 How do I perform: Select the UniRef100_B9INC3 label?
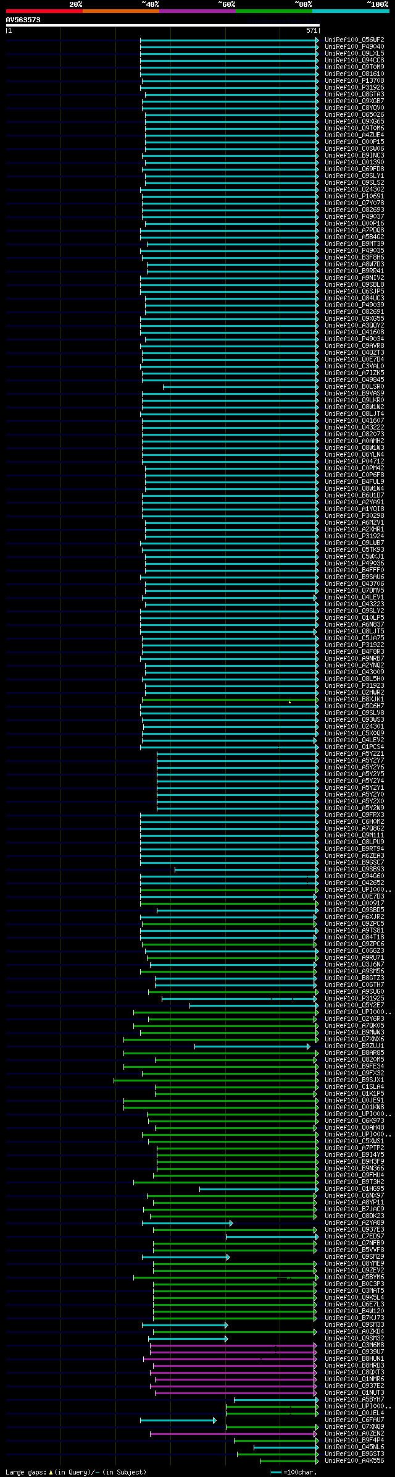point(354,155)
